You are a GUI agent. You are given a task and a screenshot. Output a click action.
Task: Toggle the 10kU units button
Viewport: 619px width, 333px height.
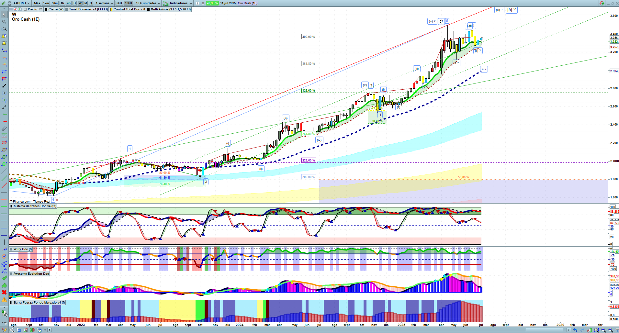(x=129, y=3)
